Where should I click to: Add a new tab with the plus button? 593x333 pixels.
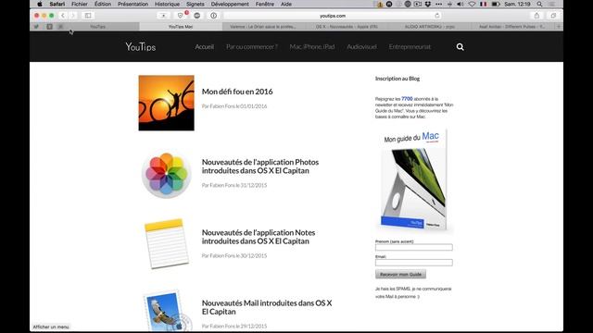click(x=559, y=27)
